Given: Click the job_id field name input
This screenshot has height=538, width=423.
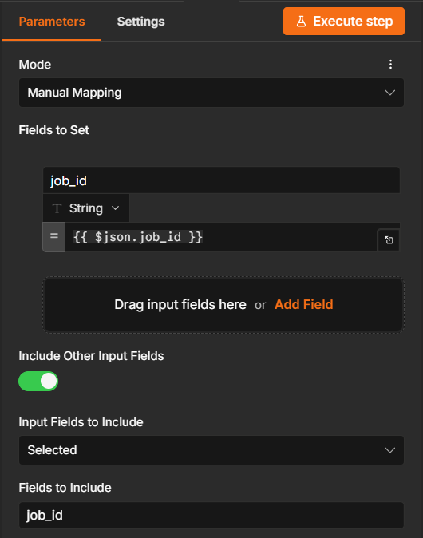Looking at the screenshot, I should click(221, 180).
